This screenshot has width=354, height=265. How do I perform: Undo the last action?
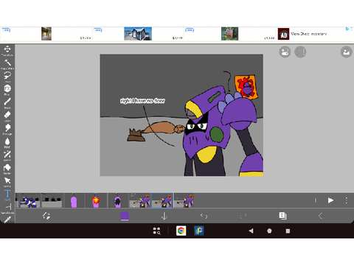coord(204,216)
